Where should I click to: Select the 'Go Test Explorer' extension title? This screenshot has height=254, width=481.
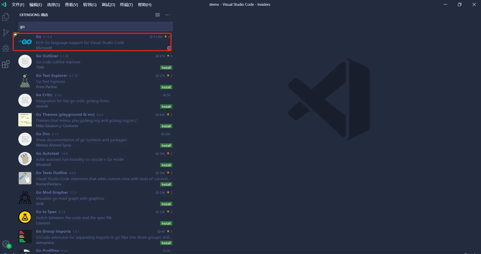52,76
